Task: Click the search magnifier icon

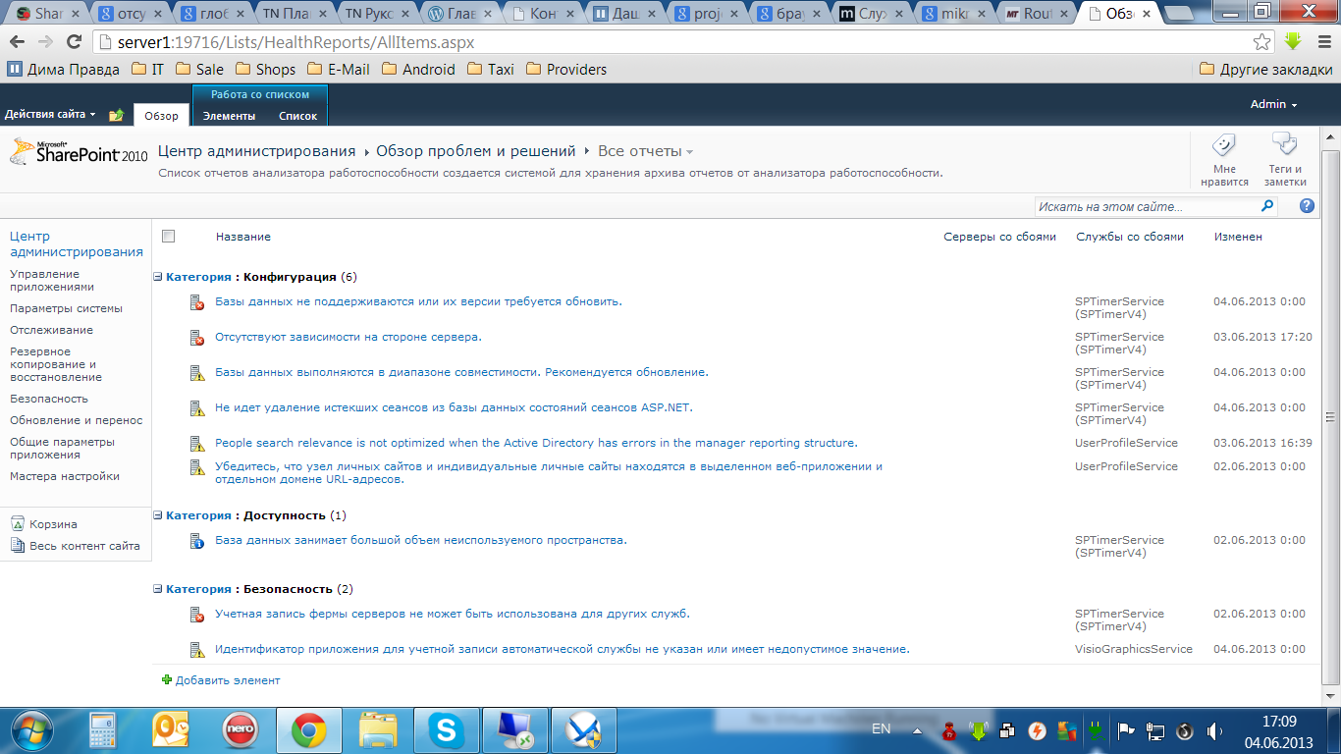Action: click(1267, 206)
